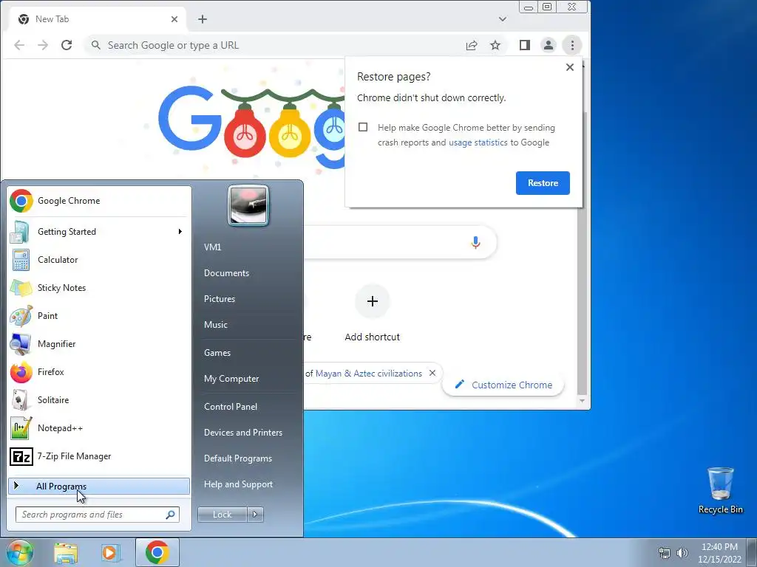757x567 pixels.
Task: Open Getting Started in Start menu
Action: pos(99,232)
